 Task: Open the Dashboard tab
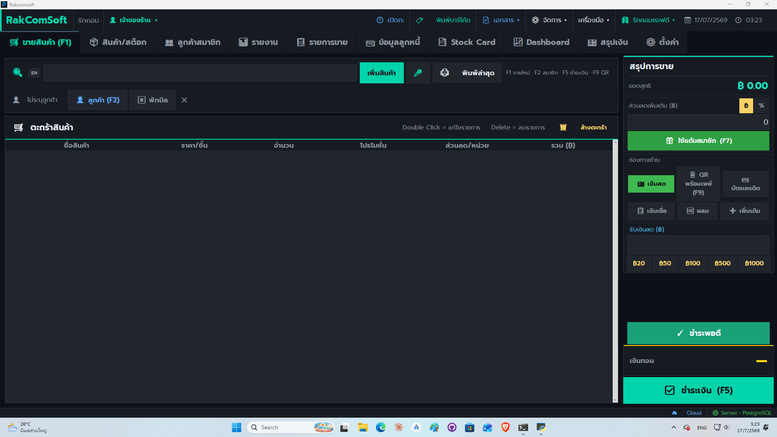541,42
